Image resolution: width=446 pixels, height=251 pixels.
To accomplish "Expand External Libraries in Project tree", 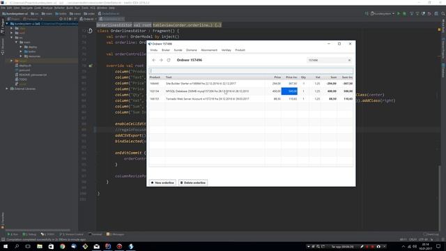I will click(7, 89).
